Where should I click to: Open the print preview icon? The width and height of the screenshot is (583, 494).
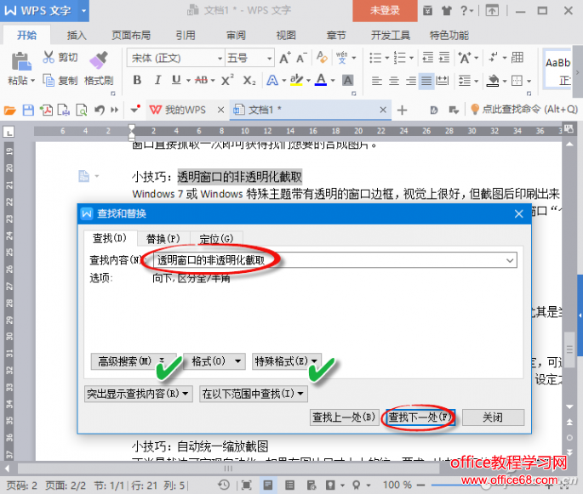82,110
